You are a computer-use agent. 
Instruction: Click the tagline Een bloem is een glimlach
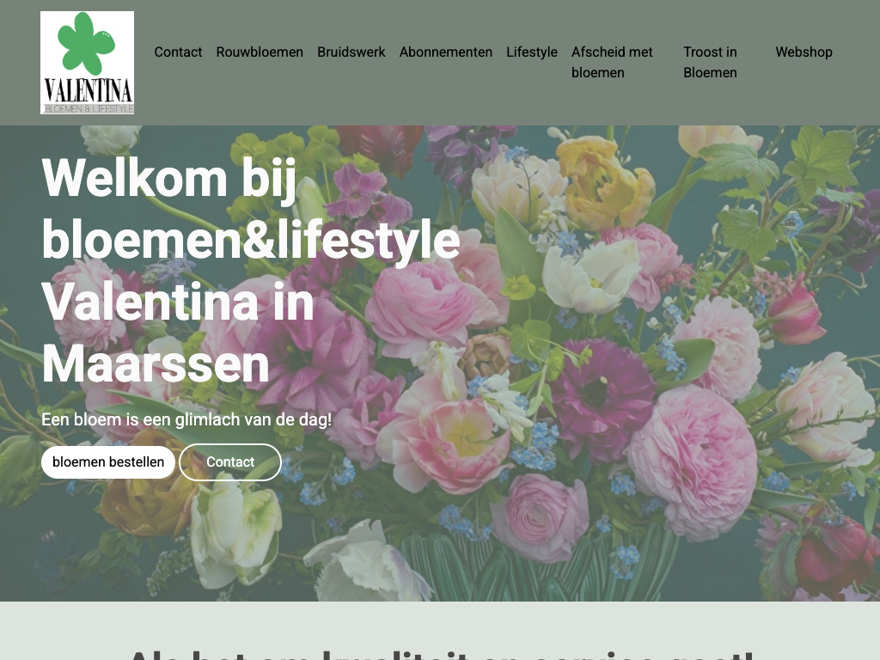coord(186,419)
